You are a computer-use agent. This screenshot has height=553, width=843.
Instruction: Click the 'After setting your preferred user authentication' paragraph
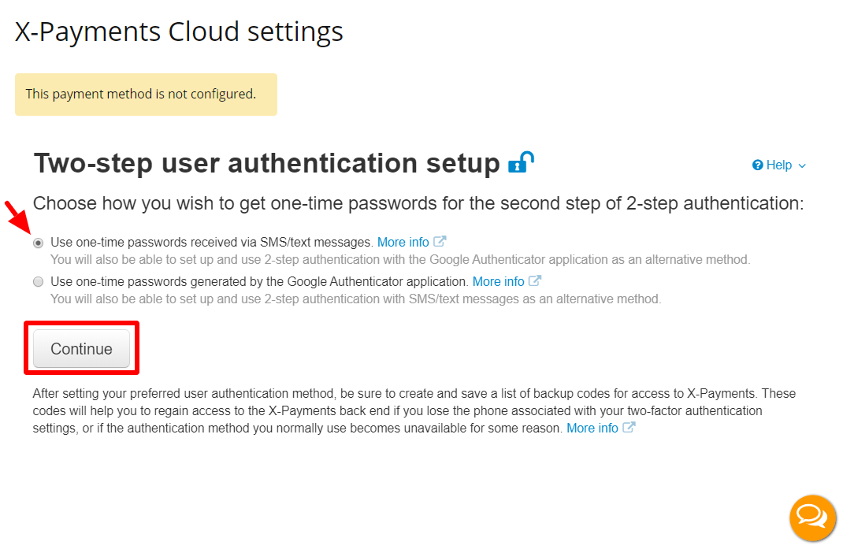point(414,411)
